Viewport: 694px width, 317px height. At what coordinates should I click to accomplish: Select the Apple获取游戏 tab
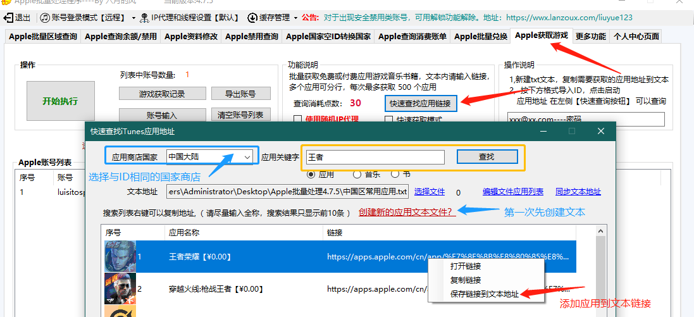click(x=542, y=35)
